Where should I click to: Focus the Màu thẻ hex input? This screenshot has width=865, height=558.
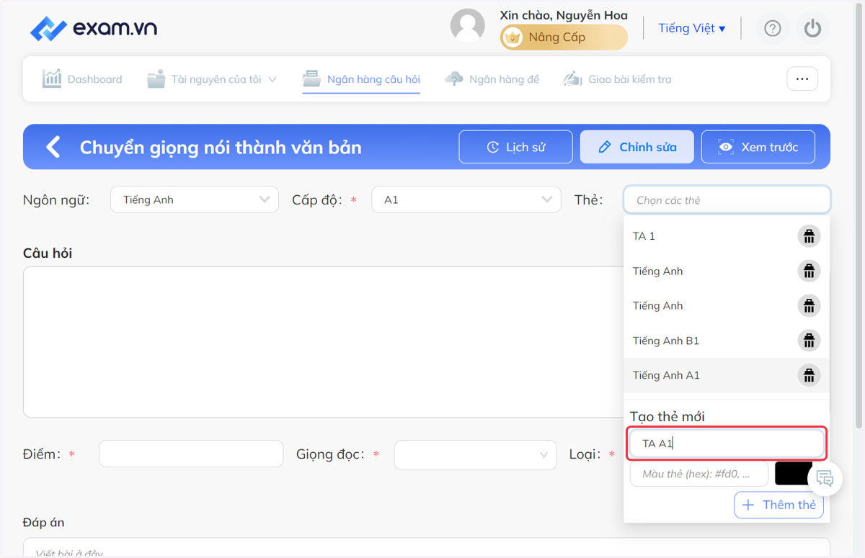click(699, 474)
